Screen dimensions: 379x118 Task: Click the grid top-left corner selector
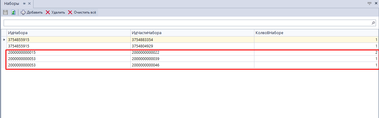click(4, 33)
